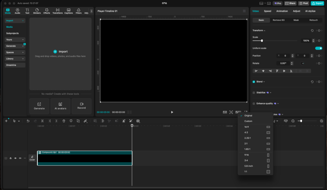This screenshot has width=327, height=190.
Task: Open the Blend options dropdown
Action: 264,82
